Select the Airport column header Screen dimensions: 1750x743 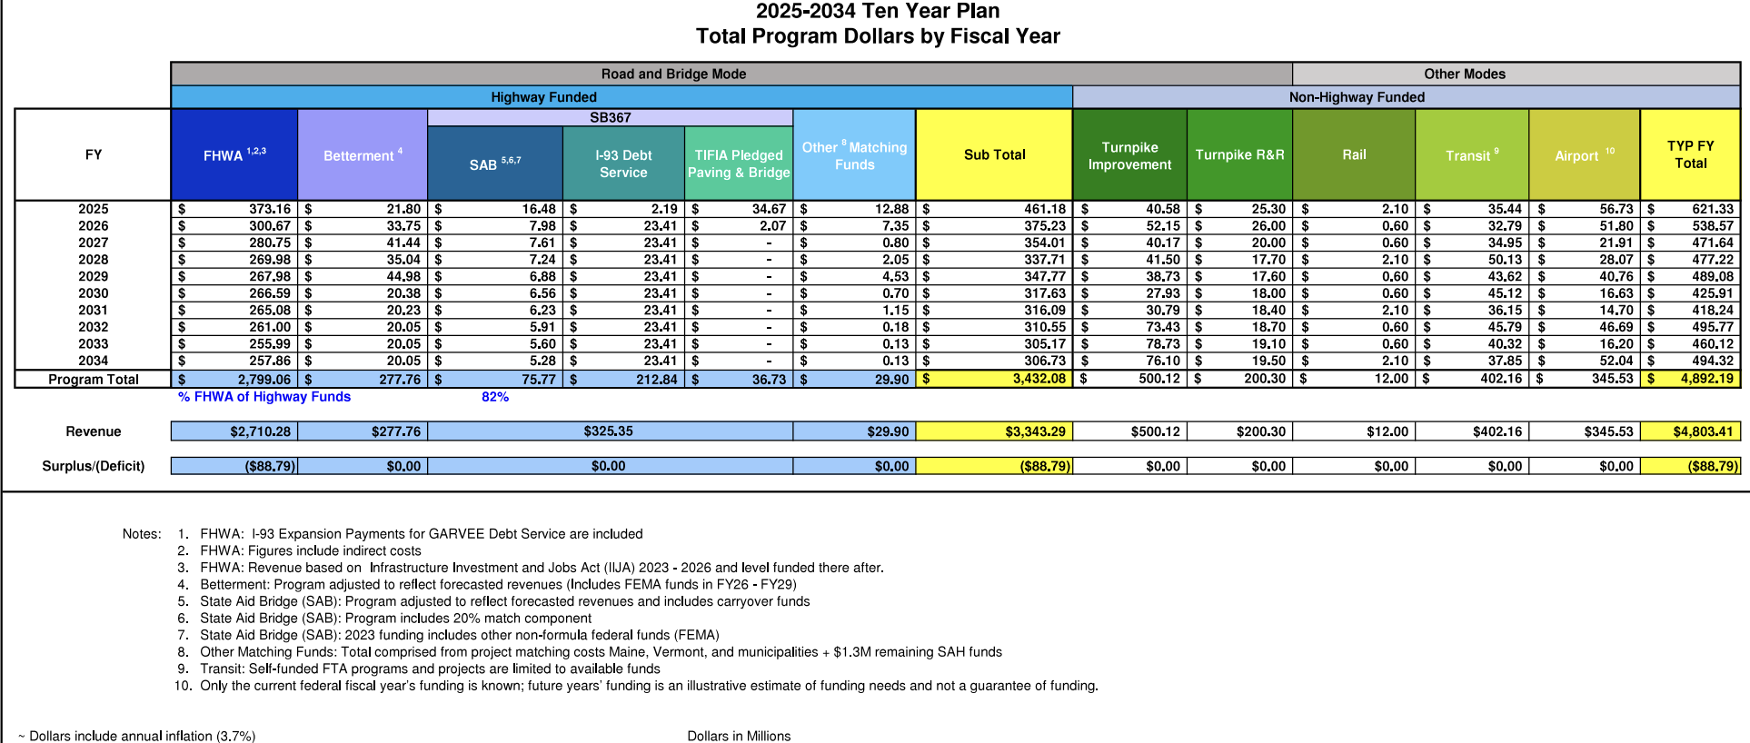(x=1584, y=155)
